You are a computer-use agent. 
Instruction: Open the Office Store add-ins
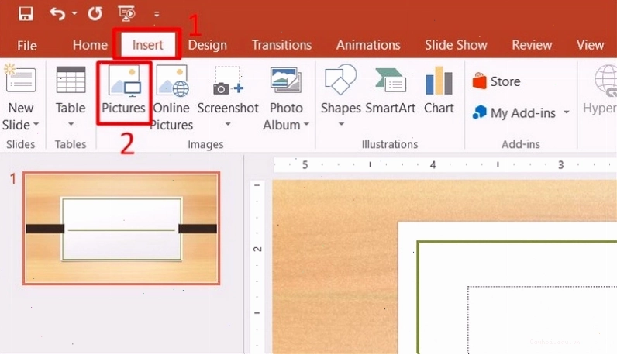497,81
